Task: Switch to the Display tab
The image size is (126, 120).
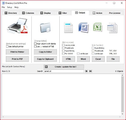Action: [x=45, y=13]
